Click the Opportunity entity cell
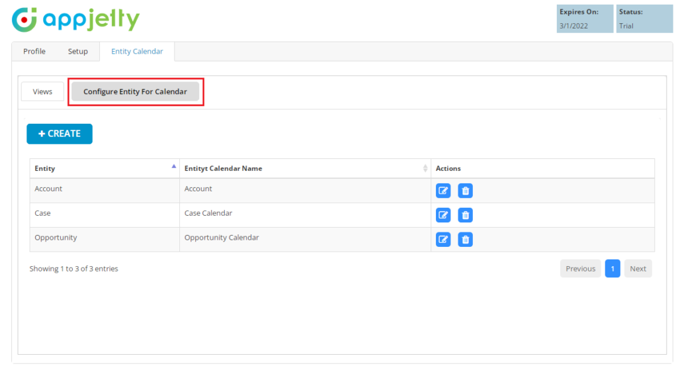 (56, 238)
